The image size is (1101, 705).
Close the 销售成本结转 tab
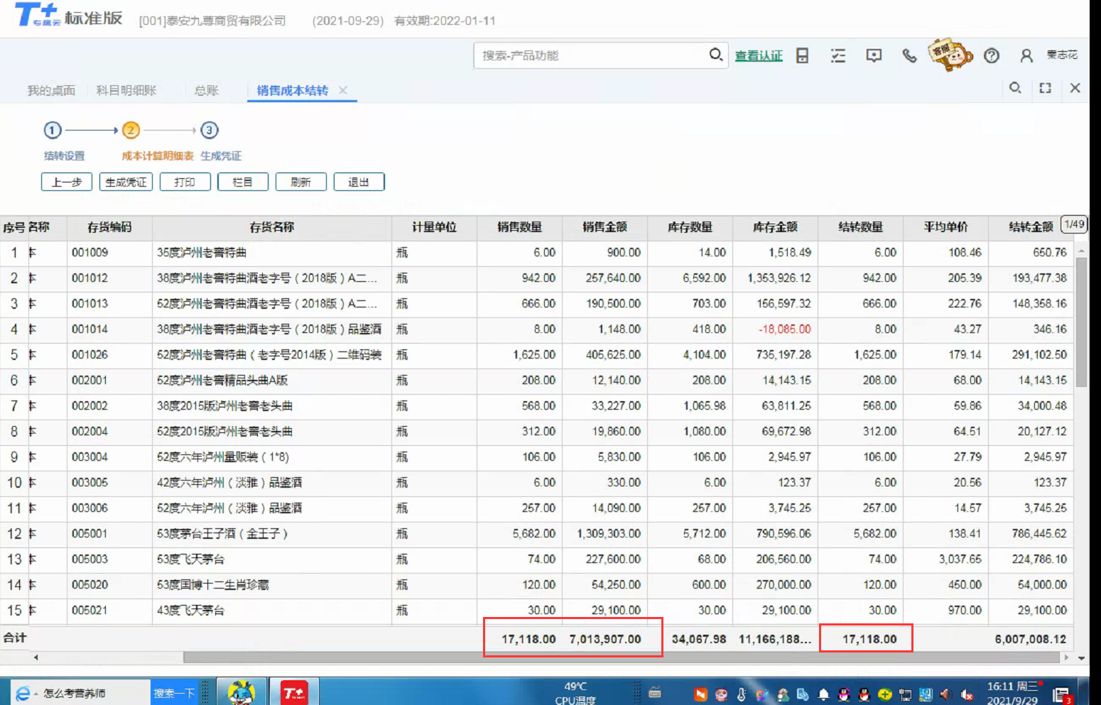343,90
